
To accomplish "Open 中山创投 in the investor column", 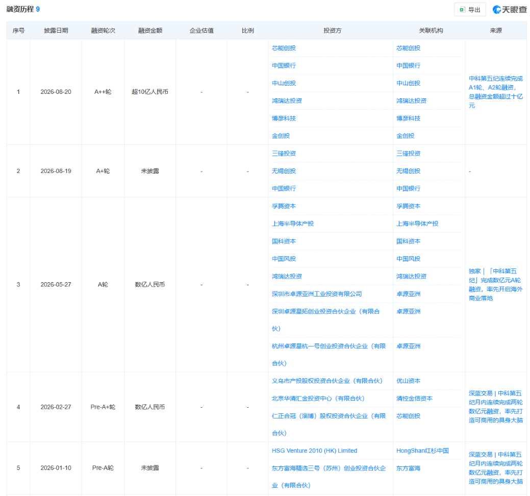I will [x=284, y=83].
